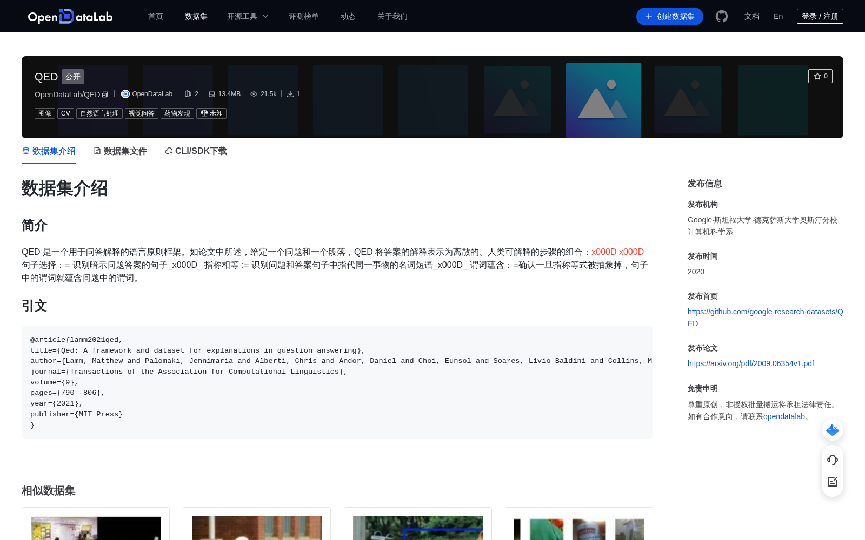
Task: Open the second similar dataset card
Action: pos(257,524)
